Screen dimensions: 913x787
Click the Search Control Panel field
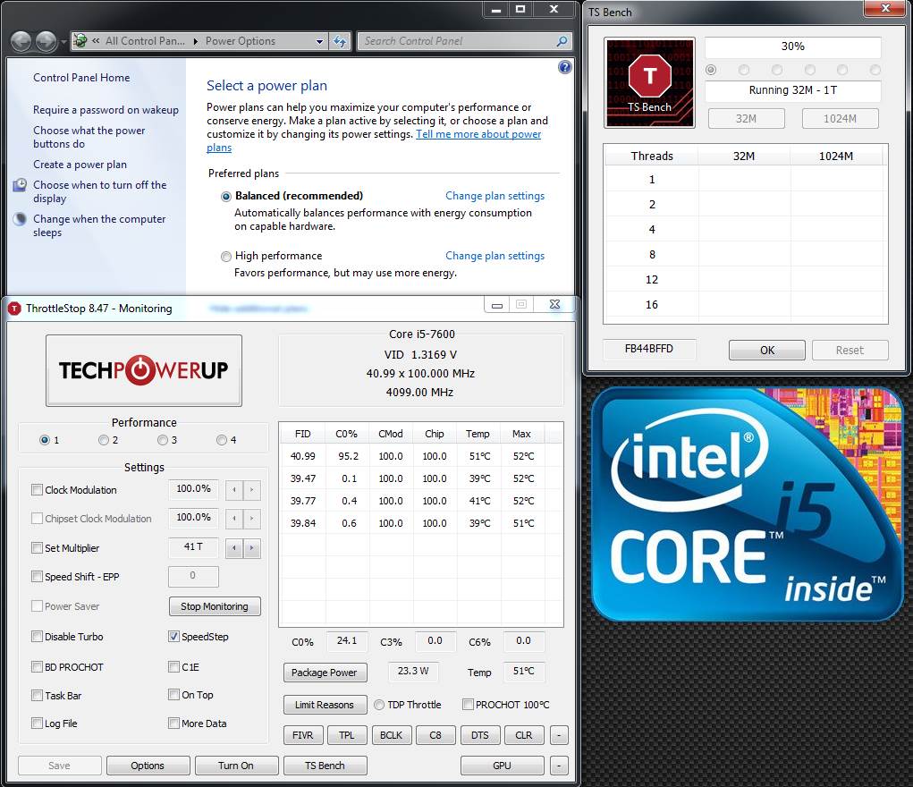pos(457,41)
